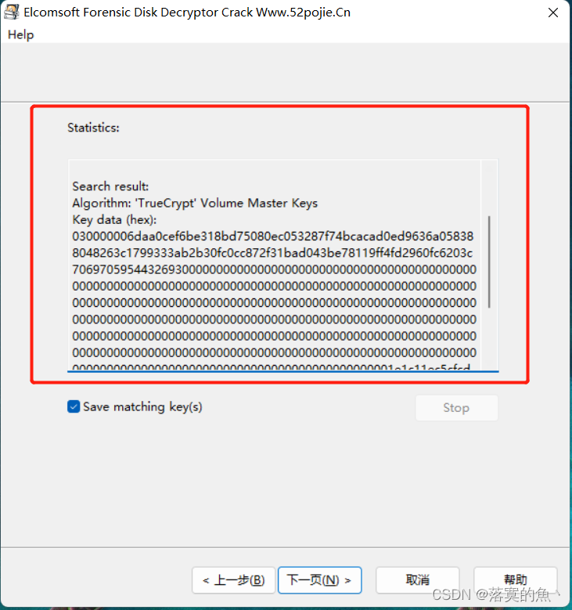
Task: Click hex line starting 7069705954432693
Action: 274,269
